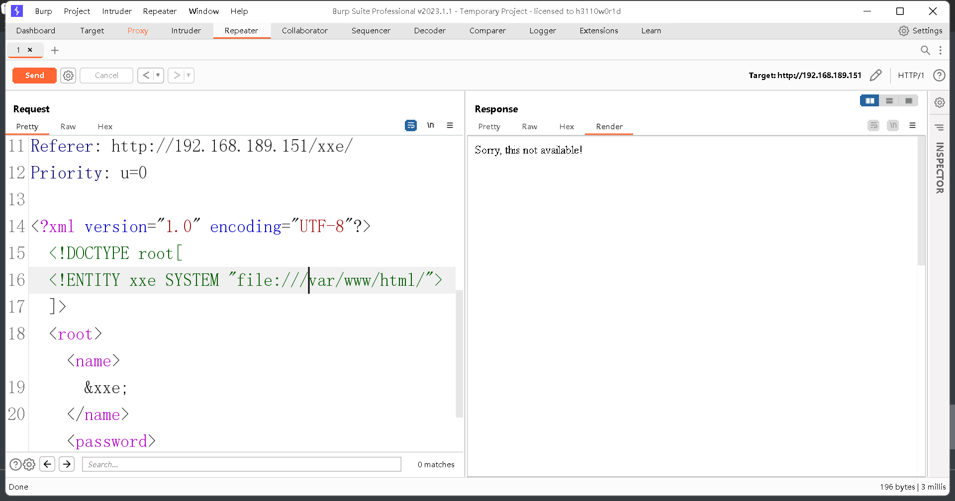Click the Burp Suite logo icon
Screen dimensions: 955x501
click(x=17, y=11)
